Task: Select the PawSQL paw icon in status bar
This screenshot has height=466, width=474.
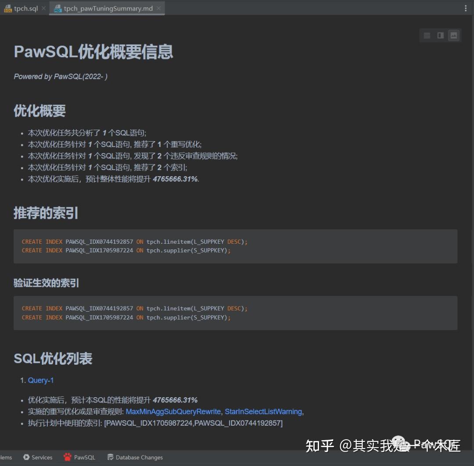Action: coord(67,457)
